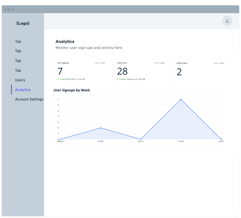This screenshot has width=241, height=218.
Task: Select the Jun 20 peak data point
Action: click(181, 100)
